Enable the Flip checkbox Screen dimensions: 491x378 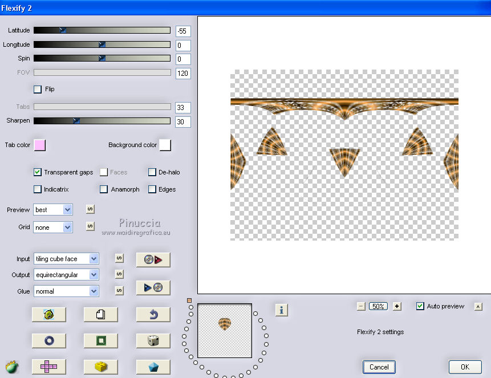(x=38, y=90)
